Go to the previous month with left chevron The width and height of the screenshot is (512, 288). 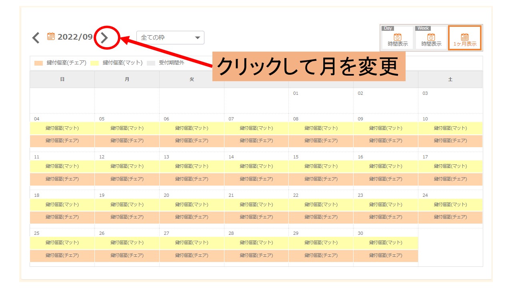click(x=36, y=38)
